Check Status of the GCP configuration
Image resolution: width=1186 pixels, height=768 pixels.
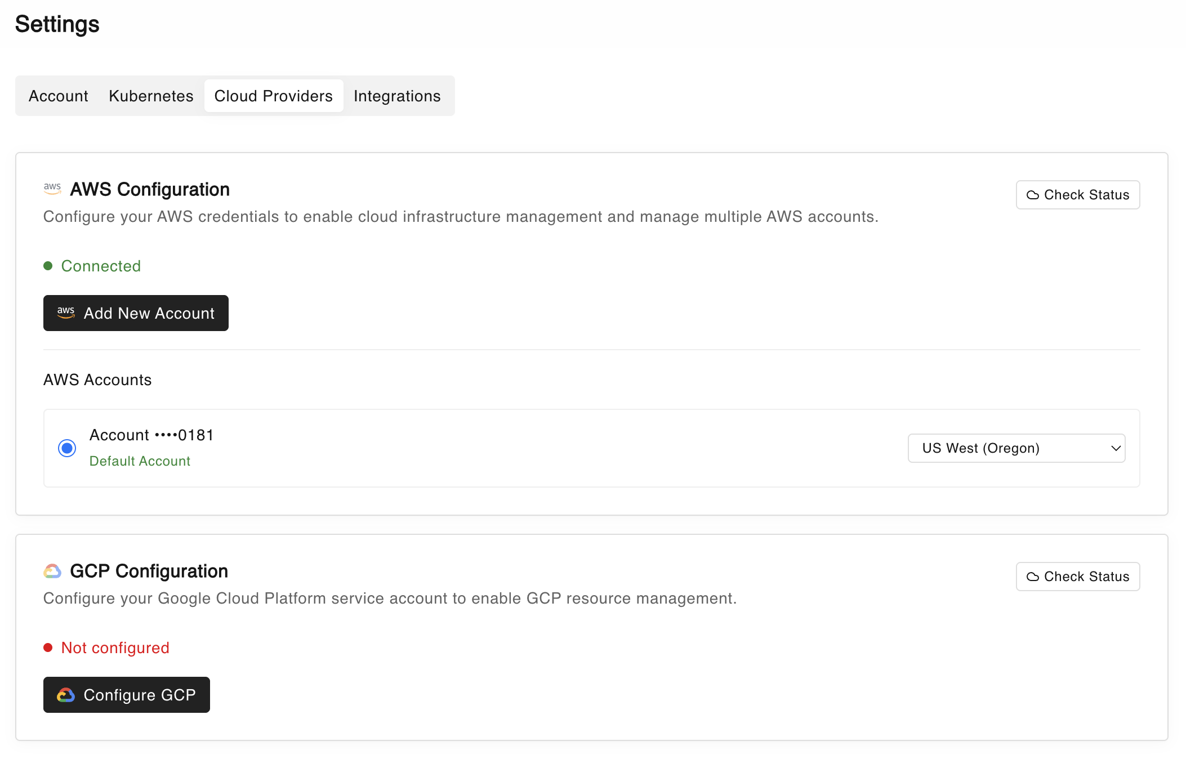1077,577
